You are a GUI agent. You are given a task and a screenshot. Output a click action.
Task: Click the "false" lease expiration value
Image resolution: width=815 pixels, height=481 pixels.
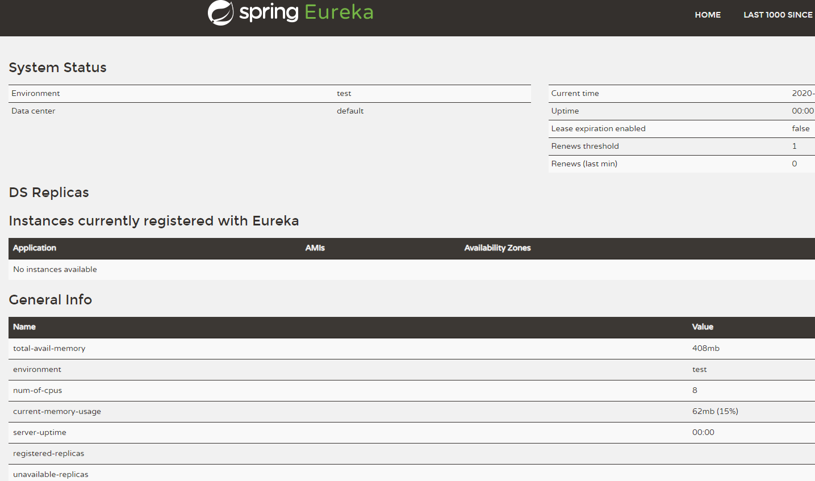801,128
